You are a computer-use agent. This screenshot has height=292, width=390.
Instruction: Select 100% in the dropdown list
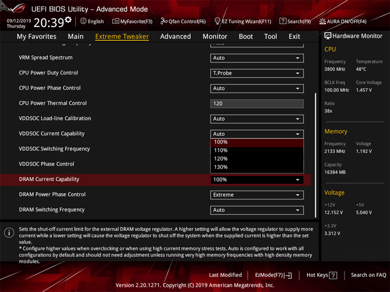pyautogui.click(x=257, y=142)
